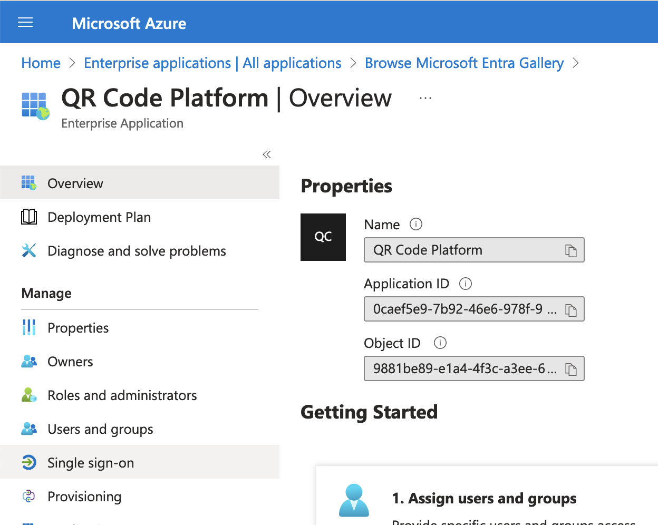
Task: Open Users and groups
Action: tap(140, 429)
